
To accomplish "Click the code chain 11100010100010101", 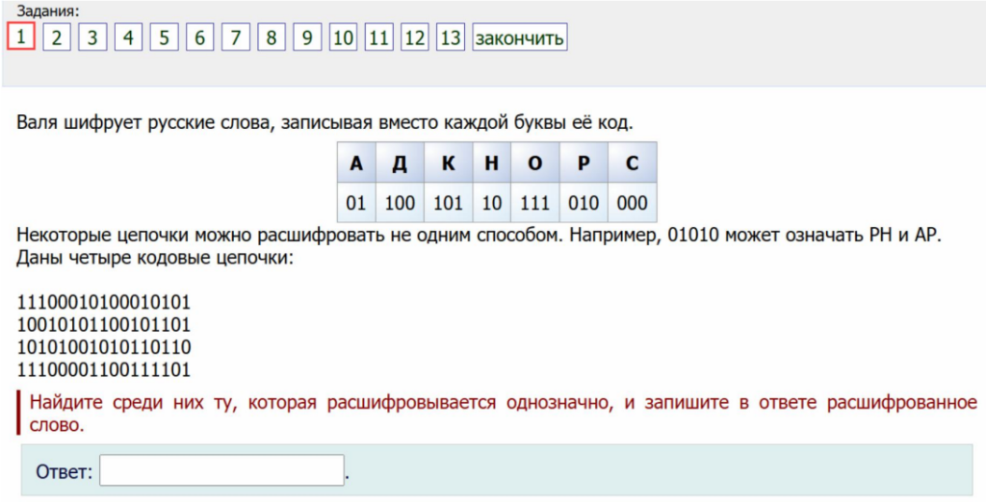I will (103, 303).
